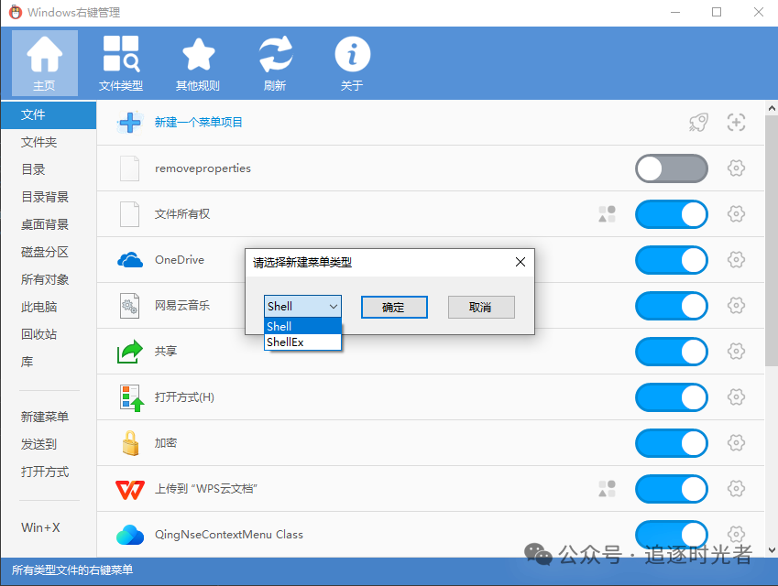Toggle off the 文件所有权 switch
This screenshot has width=778, height=586.
pyautogui.click(x=672, y=214)
